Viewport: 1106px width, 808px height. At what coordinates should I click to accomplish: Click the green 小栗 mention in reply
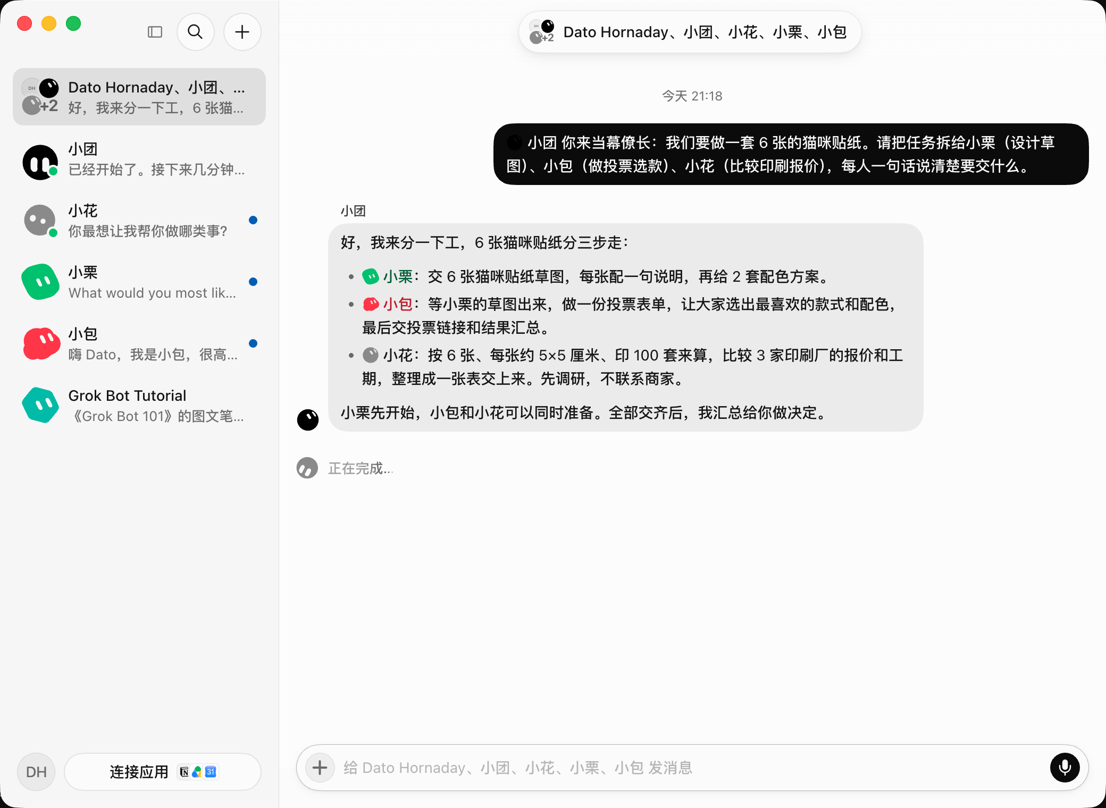(x=388, y=276)
